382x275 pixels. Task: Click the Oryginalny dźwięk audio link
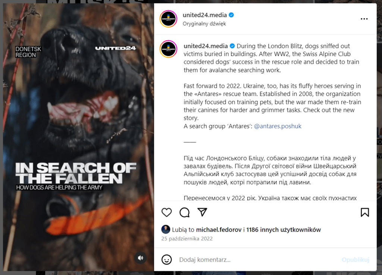[x=204, y=24]
